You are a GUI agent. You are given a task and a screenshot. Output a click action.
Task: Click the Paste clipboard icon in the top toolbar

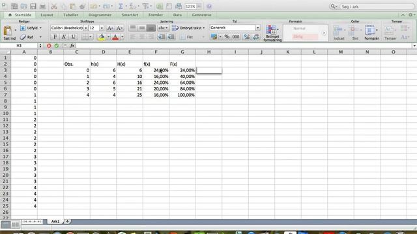click(72, 6)
